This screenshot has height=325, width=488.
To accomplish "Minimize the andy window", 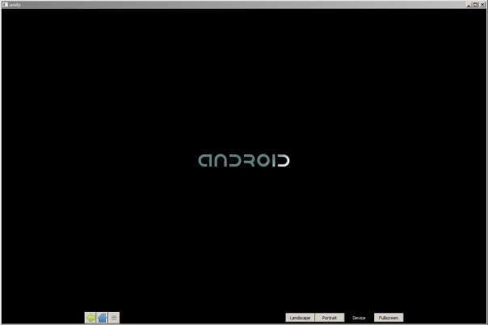I will coord(469,5).
